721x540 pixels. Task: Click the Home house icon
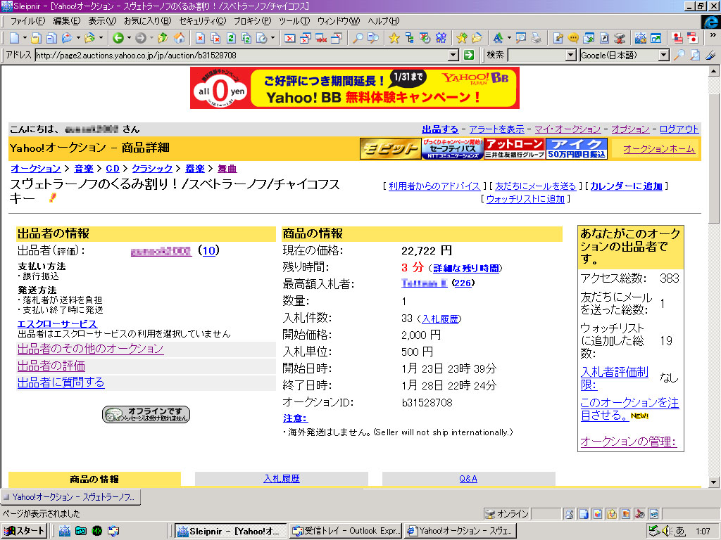click(x=179, y=38)
